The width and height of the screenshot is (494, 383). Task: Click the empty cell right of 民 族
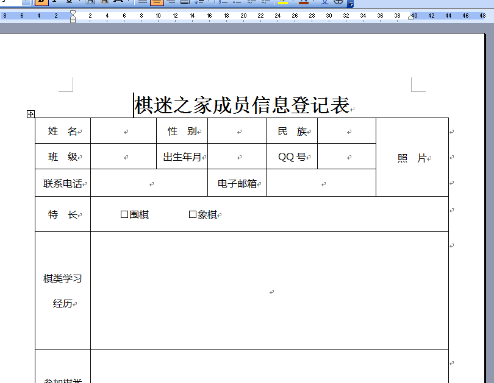(x=346, y=131)
